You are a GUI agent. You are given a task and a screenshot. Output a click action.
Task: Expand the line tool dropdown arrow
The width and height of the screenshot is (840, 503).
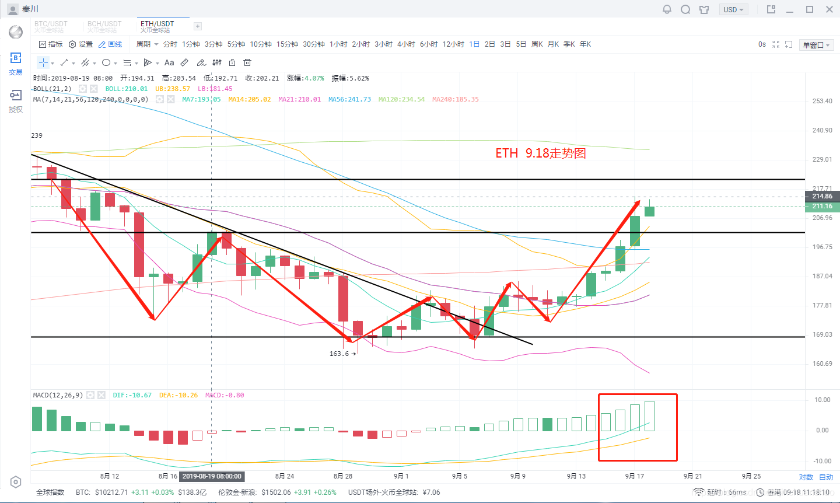tap(73, 63)
